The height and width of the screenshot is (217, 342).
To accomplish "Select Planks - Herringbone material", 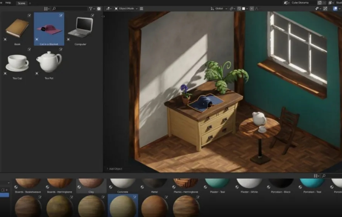I will [x=186, y=186].
